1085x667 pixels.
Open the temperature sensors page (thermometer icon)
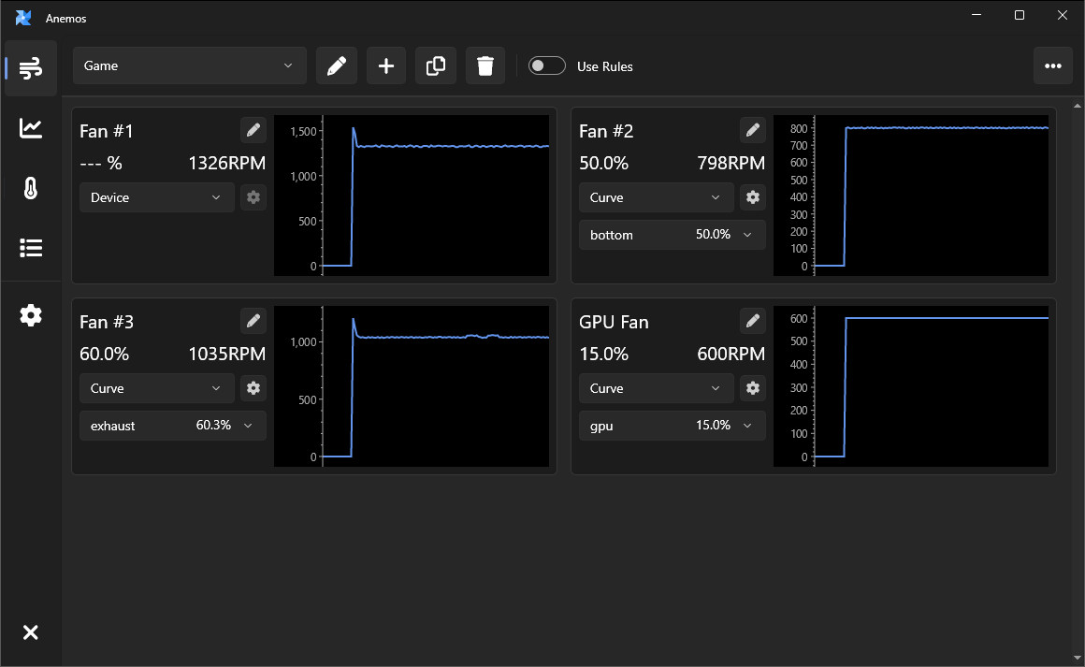(x=31, y=188)
